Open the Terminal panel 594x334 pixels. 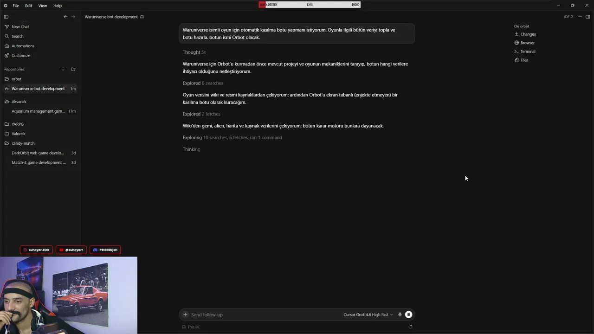(x=525, y=51)
